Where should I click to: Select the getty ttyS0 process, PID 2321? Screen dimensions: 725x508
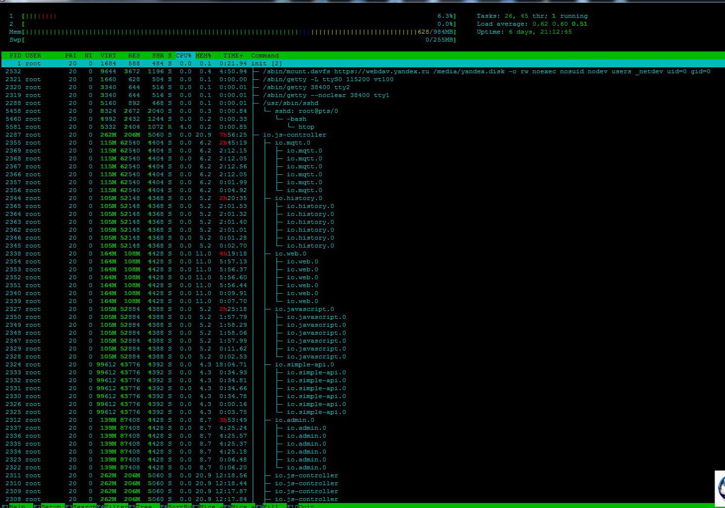tap(362, 79)
